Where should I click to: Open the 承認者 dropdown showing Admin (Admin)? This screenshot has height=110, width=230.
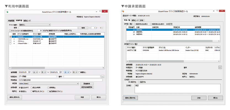pos(49,84)
